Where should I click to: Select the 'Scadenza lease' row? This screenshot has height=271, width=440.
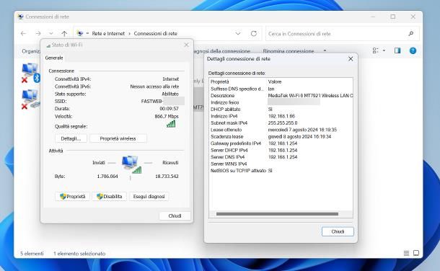[281, 136]
